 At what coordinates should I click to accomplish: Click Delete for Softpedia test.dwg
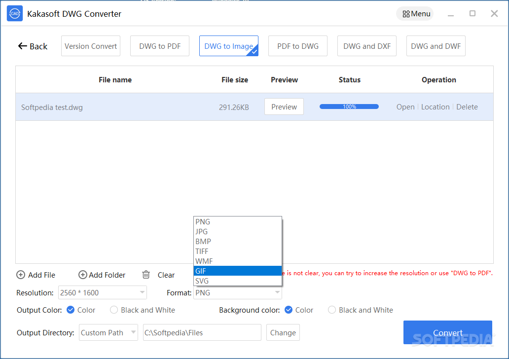467,107
